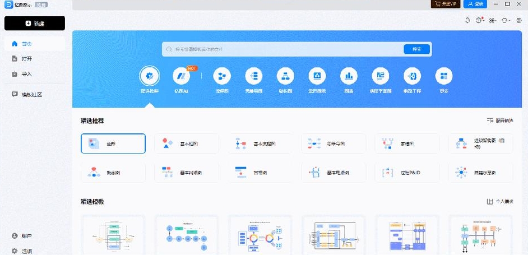This screenshot has height=255, width=528.
Task: Select the picture-frame graphic category icon
Action: [x=317, y=76]
